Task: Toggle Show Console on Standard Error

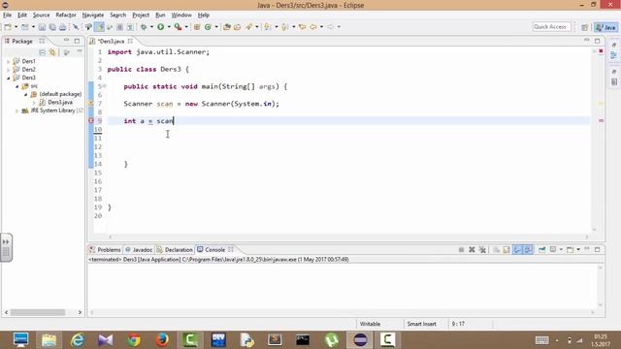Action: click(x=528, y=250)
